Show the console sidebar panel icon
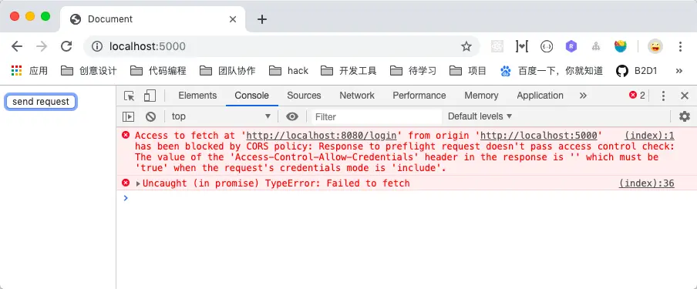 tap(129, 116)
